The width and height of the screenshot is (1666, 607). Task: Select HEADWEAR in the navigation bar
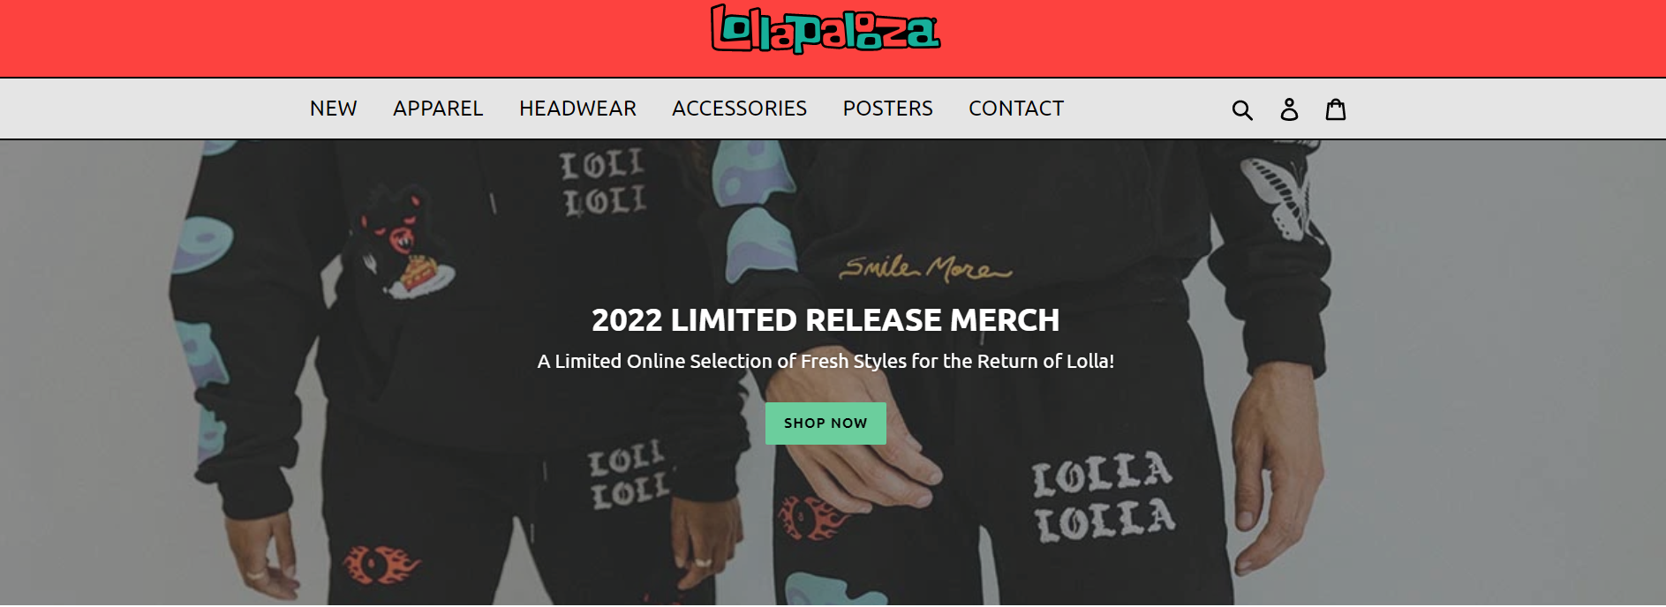pyautogui.click(x=577, y=109)
